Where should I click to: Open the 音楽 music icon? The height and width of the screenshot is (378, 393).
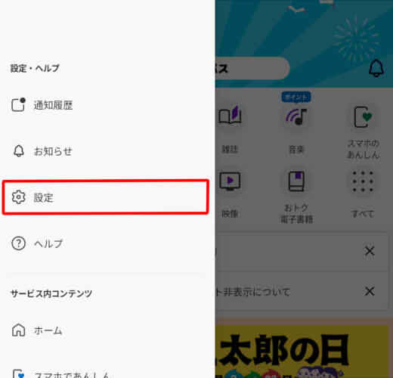click(296, 116)
